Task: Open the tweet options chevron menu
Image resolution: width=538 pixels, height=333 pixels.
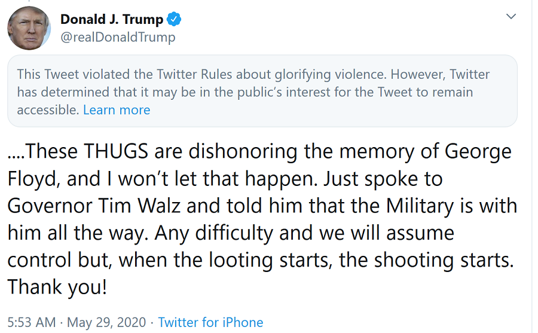Action: (x=511, y=17)
